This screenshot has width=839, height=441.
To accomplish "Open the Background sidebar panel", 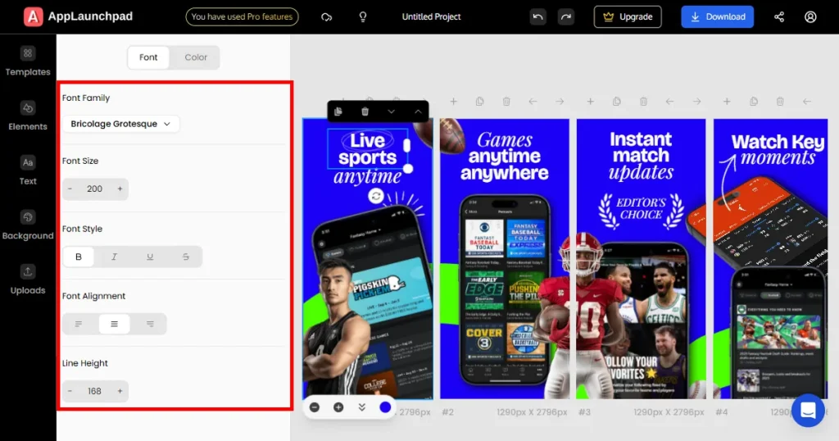I will tap(28, 225).
